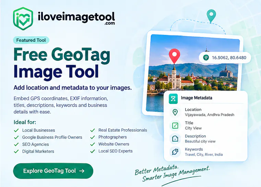Click the Digital Marketers list item text

point(38,151)
